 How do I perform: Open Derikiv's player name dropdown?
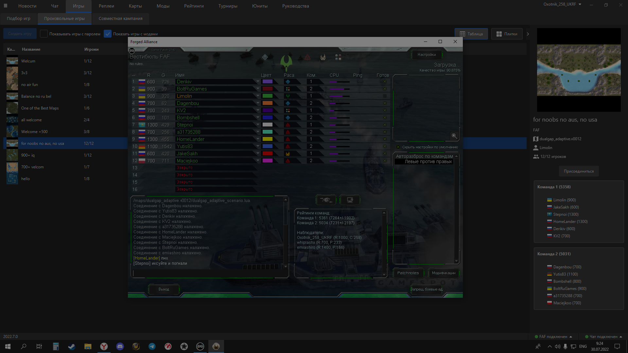[x=258, y=82]
